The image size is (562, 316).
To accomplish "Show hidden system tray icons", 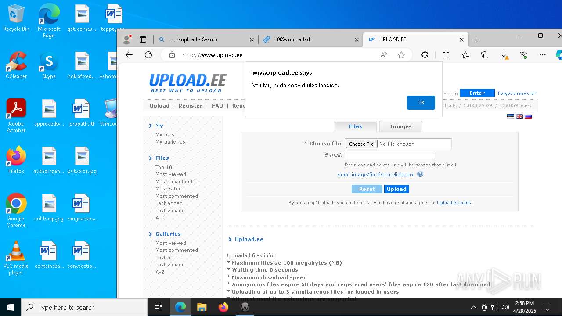I will click(x=473, y=307).
